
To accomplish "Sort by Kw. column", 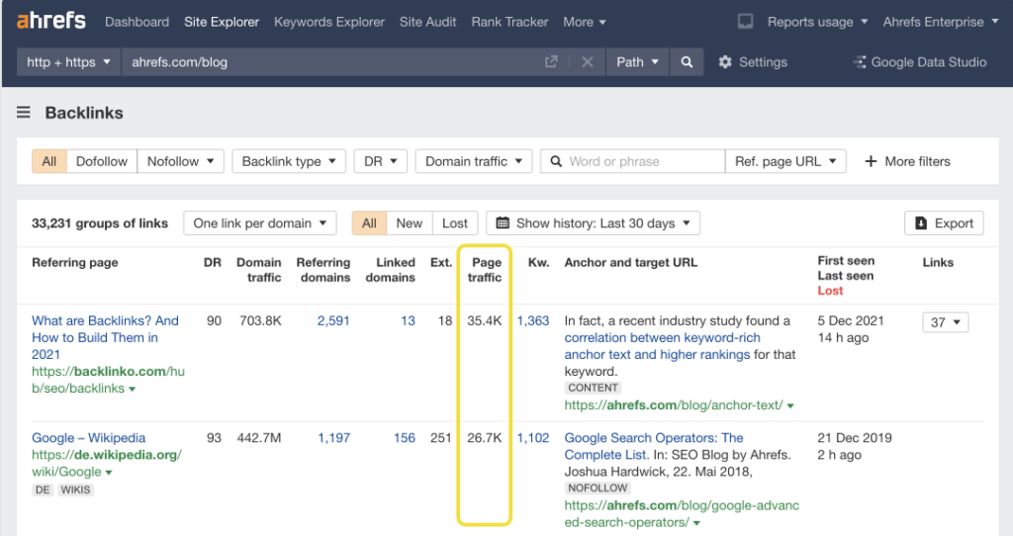I will click(x=539, y=262).
